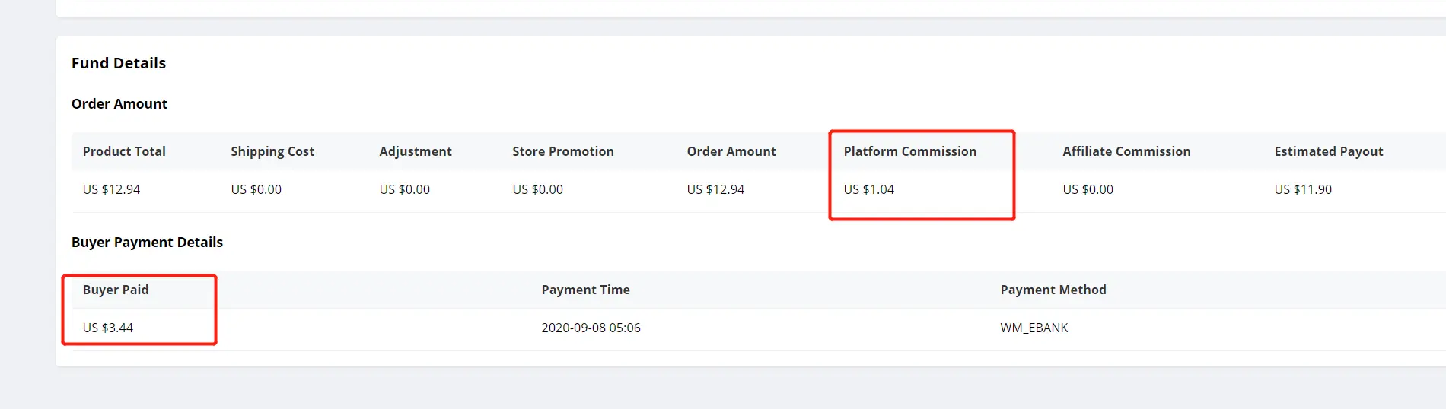Click the US $11.90 estimated payout value
The image size is (1446, 409).
click(x=1303, y=189)
